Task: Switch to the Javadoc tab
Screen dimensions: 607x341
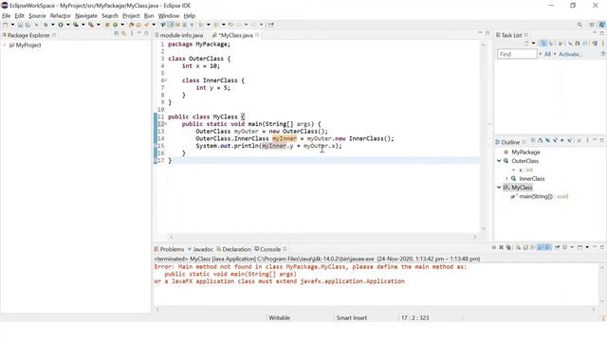Action: tap(200, 249)
